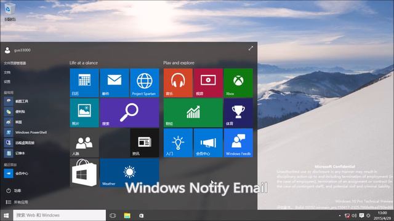Open File Explorer on the taskbar
Screen dimensions: 394x221
coord(127,215)
